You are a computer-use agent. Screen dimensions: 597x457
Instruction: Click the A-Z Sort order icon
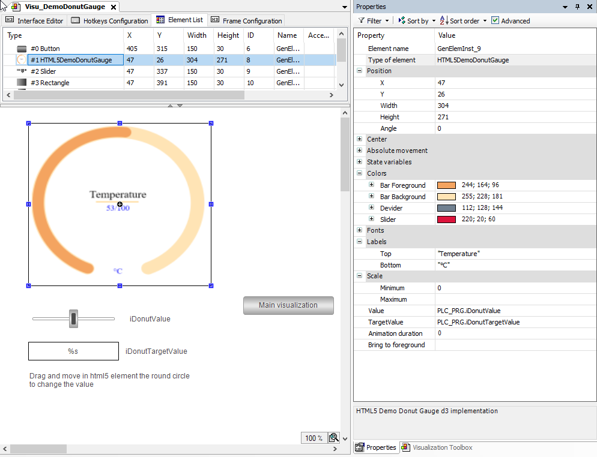444,20
